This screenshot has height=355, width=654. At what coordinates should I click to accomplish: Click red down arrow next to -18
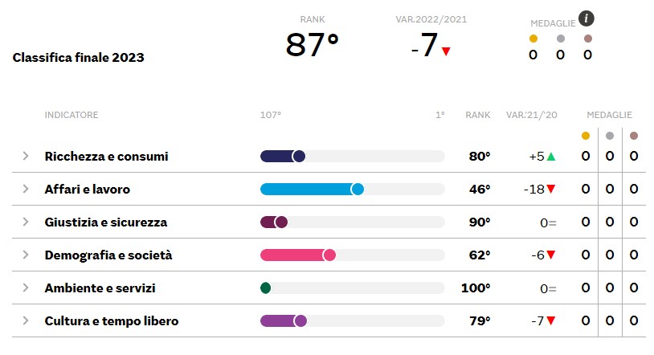pos(551,189)
